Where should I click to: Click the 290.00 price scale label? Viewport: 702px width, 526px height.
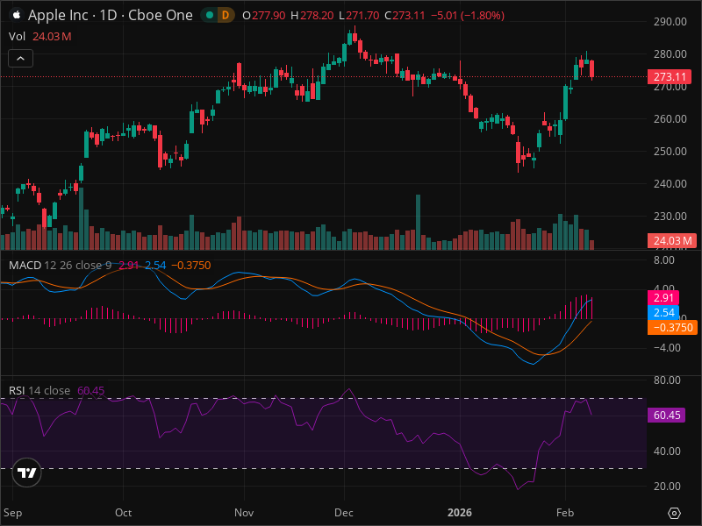670,21
